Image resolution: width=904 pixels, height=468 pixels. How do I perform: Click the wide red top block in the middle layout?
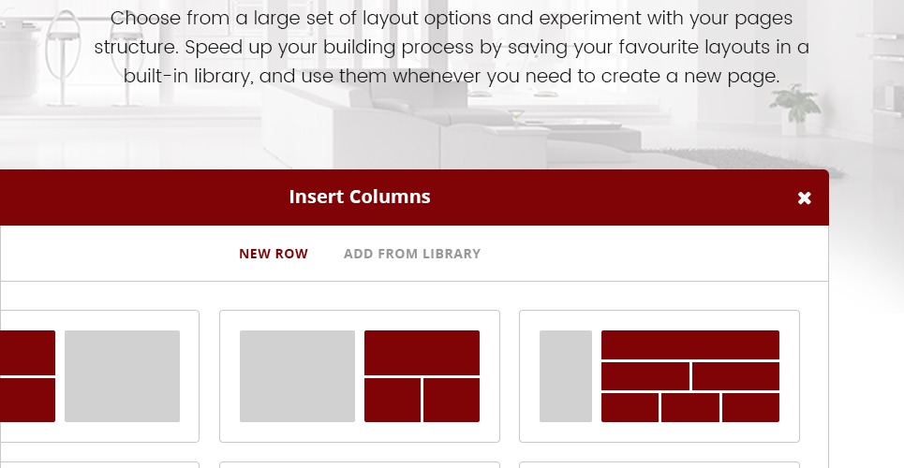coord(422,353)
